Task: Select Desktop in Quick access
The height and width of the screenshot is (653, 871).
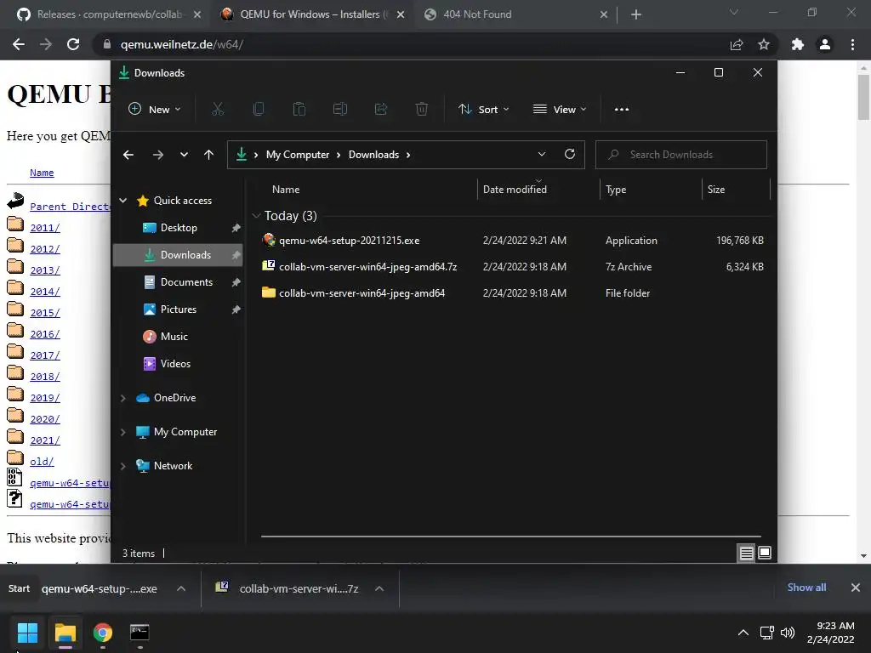Action: click(178, 228)
